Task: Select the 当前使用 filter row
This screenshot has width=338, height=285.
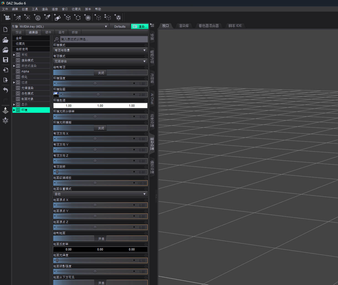Action: tap(31, 49)
